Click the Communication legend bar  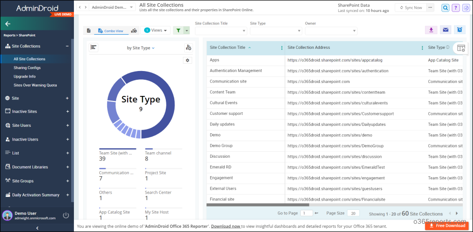[x=118, y=168]
